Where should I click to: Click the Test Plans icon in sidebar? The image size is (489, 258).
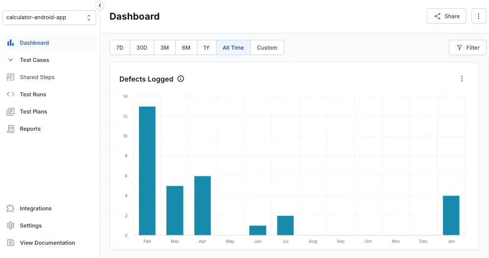tap(10, 112)
